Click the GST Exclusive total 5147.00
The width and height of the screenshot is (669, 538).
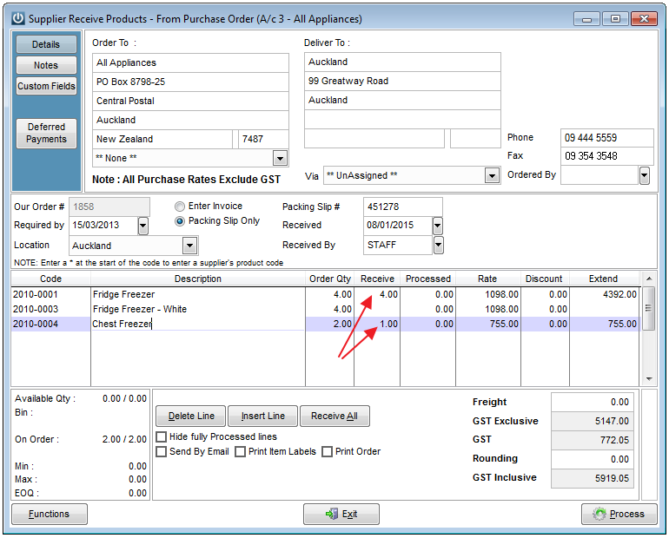point(593,421)
